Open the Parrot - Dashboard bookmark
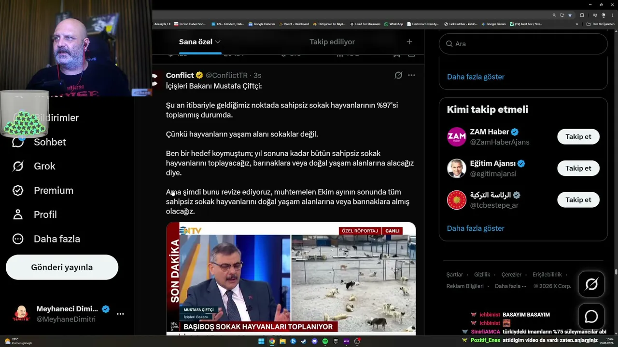The height and width of the screenshot is (347, 618). [x=294, y=24]
